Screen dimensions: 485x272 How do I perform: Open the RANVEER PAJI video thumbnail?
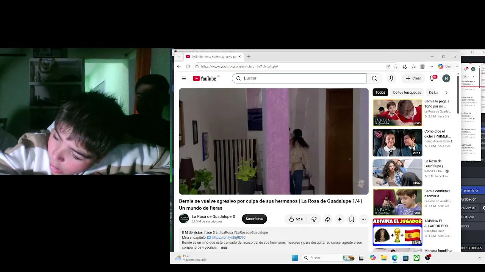(x=397, y=172)
